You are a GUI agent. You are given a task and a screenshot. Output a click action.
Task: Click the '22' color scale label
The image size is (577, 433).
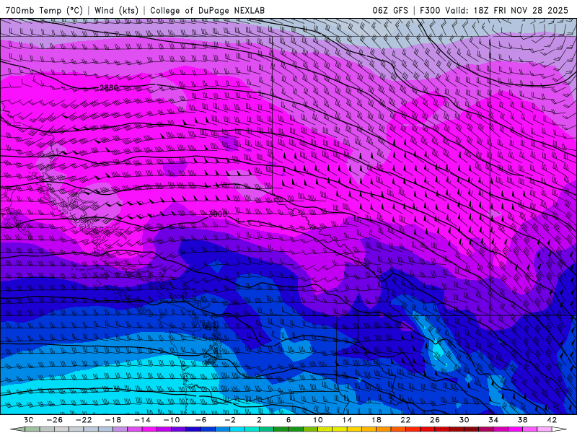coord(405,420)
